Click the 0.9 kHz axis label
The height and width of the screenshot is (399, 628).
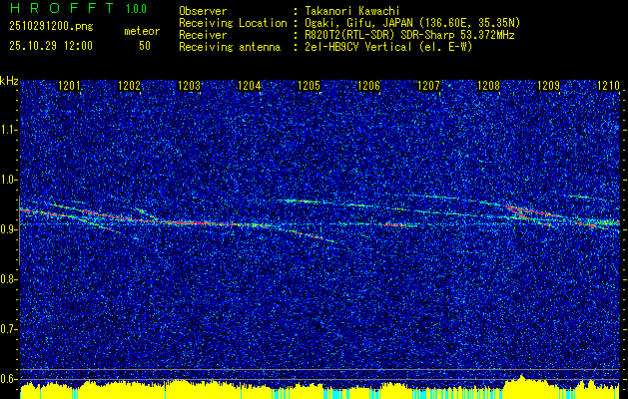(8, 229)
